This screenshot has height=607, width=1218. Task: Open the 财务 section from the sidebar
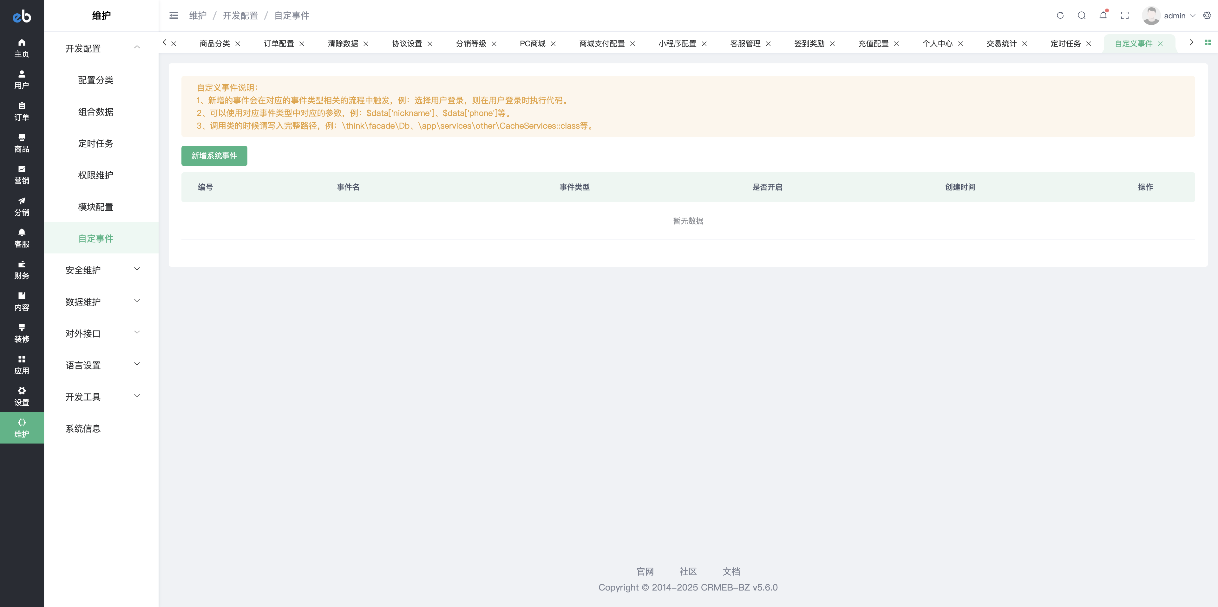pos(21,269)
